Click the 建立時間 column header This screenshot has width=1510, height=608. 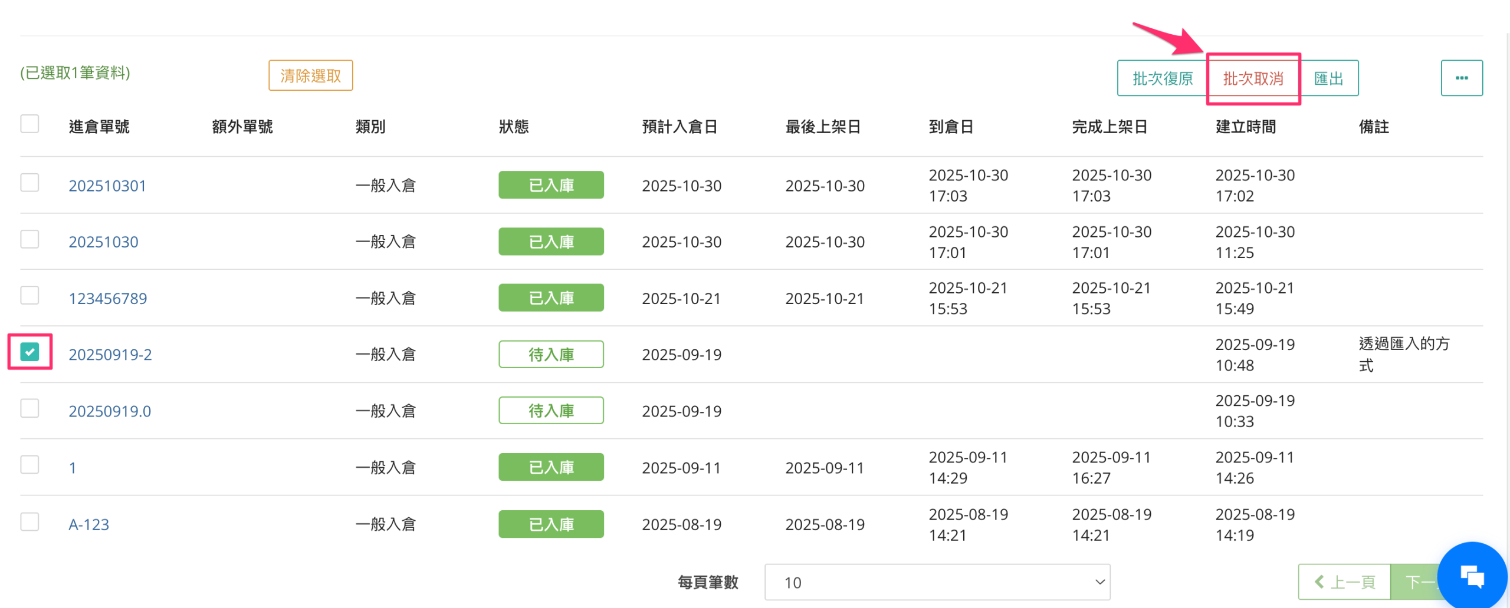click(1245, 127)
